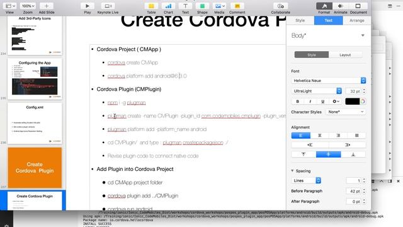The image size is (403, 227).
Task: Click 'Revise plugin code to connect native code'
Action: click(153, 156)
